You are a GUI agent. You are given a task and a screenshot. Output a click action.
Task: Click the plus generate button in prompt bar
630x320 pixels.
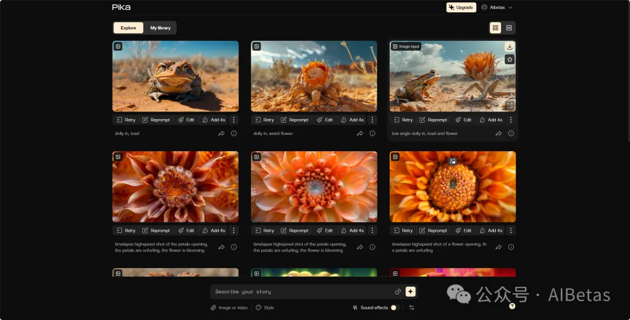pyautogui.click(x=410, y=291)
